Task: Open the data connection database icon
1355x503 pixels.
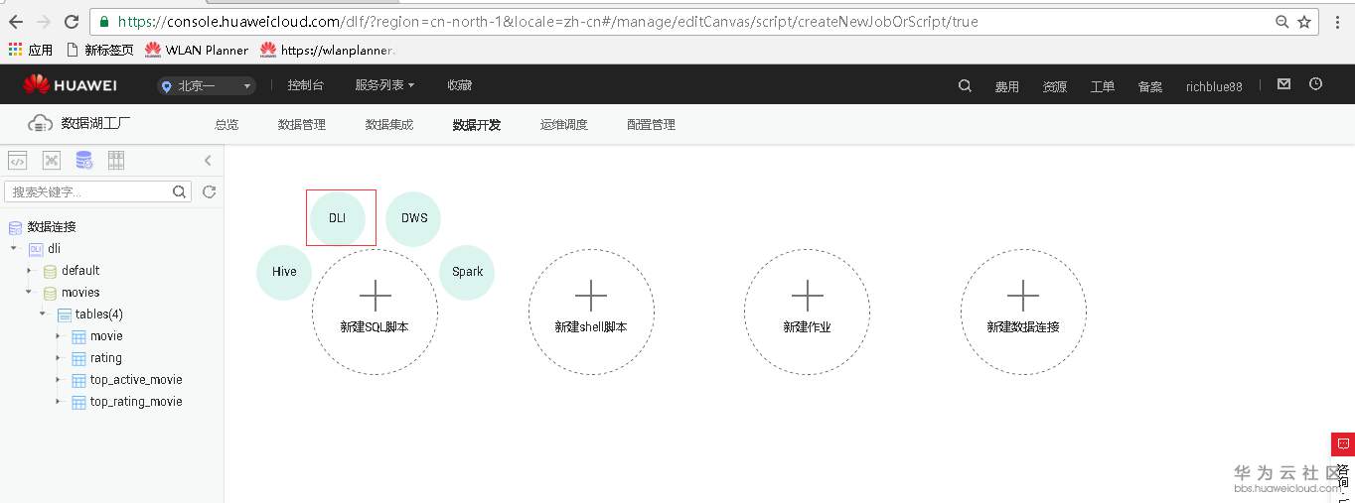Action: click(x=83, y=161)
